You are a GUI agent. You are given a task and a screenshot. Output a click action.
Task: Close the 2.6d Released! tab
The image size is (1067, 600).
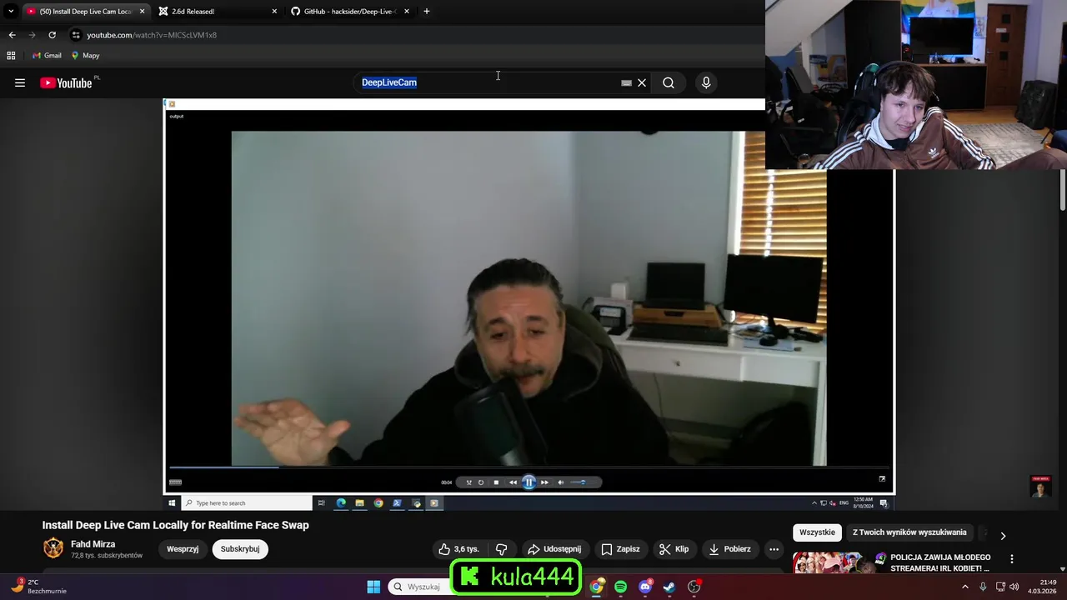click(274, 12)
